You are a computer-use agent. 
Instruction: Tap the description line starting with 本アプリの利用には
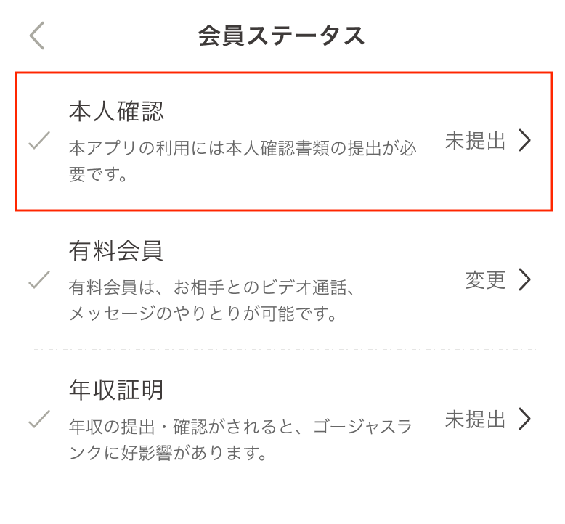[x=243, y=148]
